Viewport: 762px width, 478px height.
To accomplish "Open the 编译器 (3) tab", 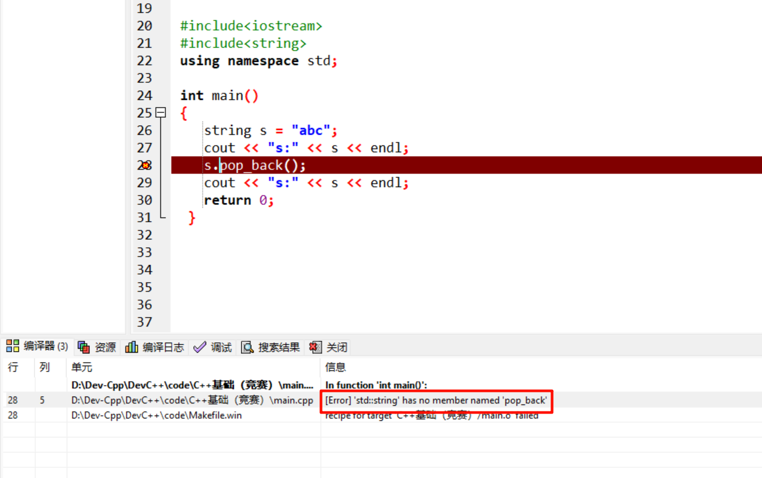I will 37,346.
